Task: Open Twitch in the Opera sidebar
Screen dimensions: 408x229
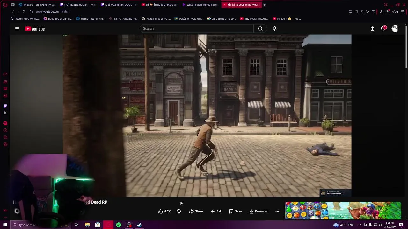Action: pos(5,106)
